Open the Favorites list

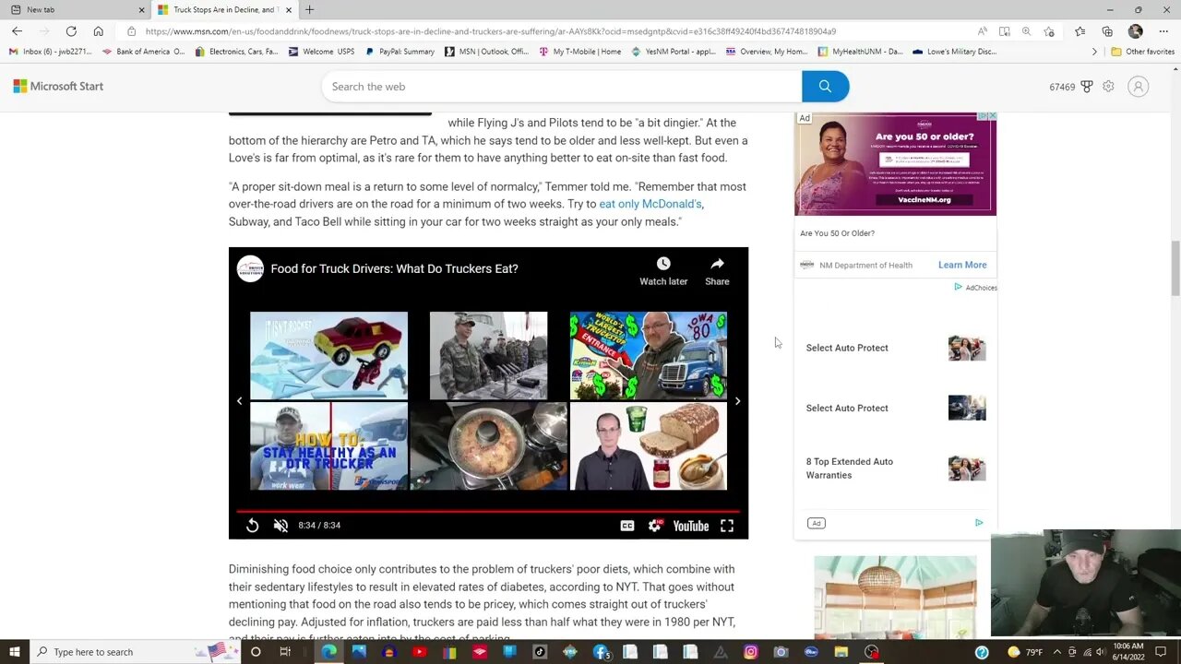(1080, 31)
